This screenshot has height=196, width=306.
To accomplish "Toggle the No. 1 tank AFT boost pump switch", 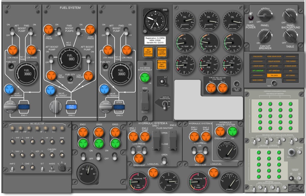I will 12,32.
